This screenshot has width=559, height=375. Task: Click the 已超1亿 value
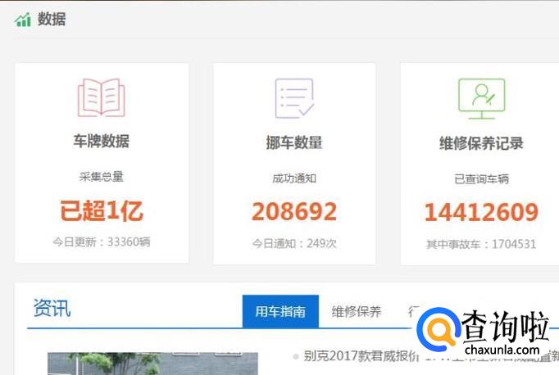point(102,210)
